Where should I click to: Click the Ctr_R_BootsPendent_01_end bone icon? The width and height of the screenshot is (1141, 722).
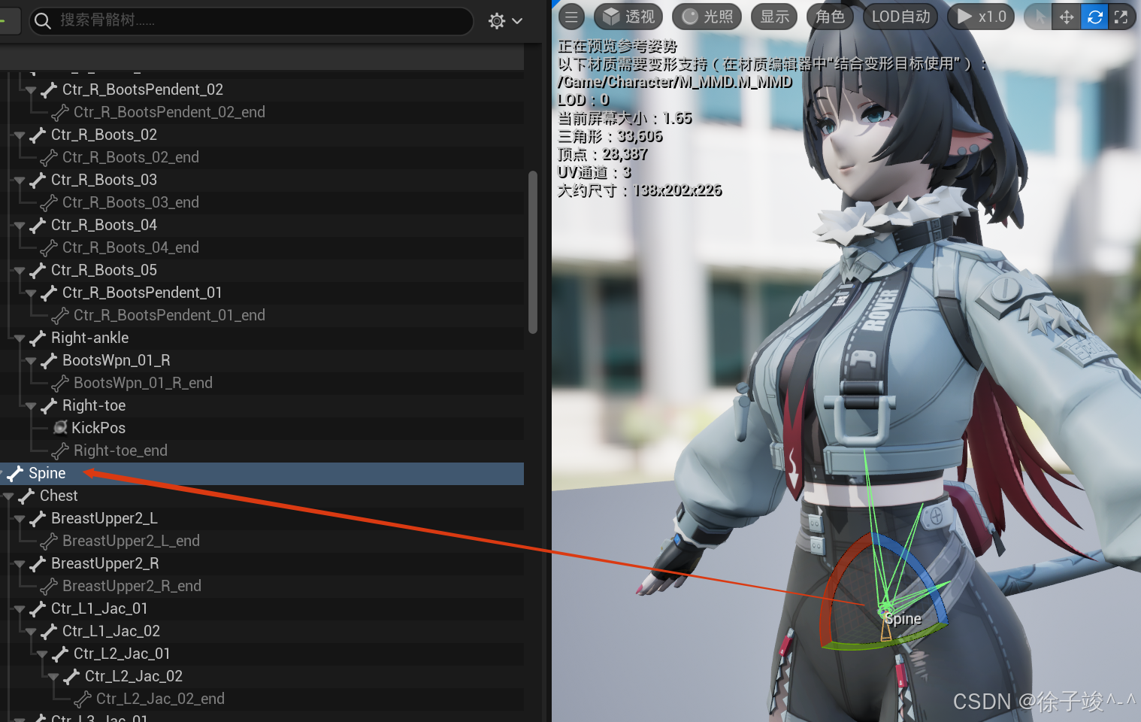60,316
